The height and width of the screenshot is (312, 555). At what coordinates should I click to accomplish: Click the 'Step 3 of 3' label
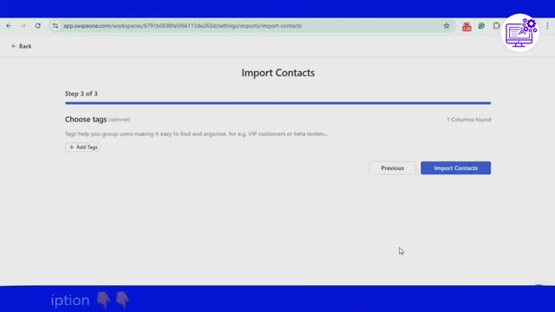pyautogui.click(x=81, y=94)
